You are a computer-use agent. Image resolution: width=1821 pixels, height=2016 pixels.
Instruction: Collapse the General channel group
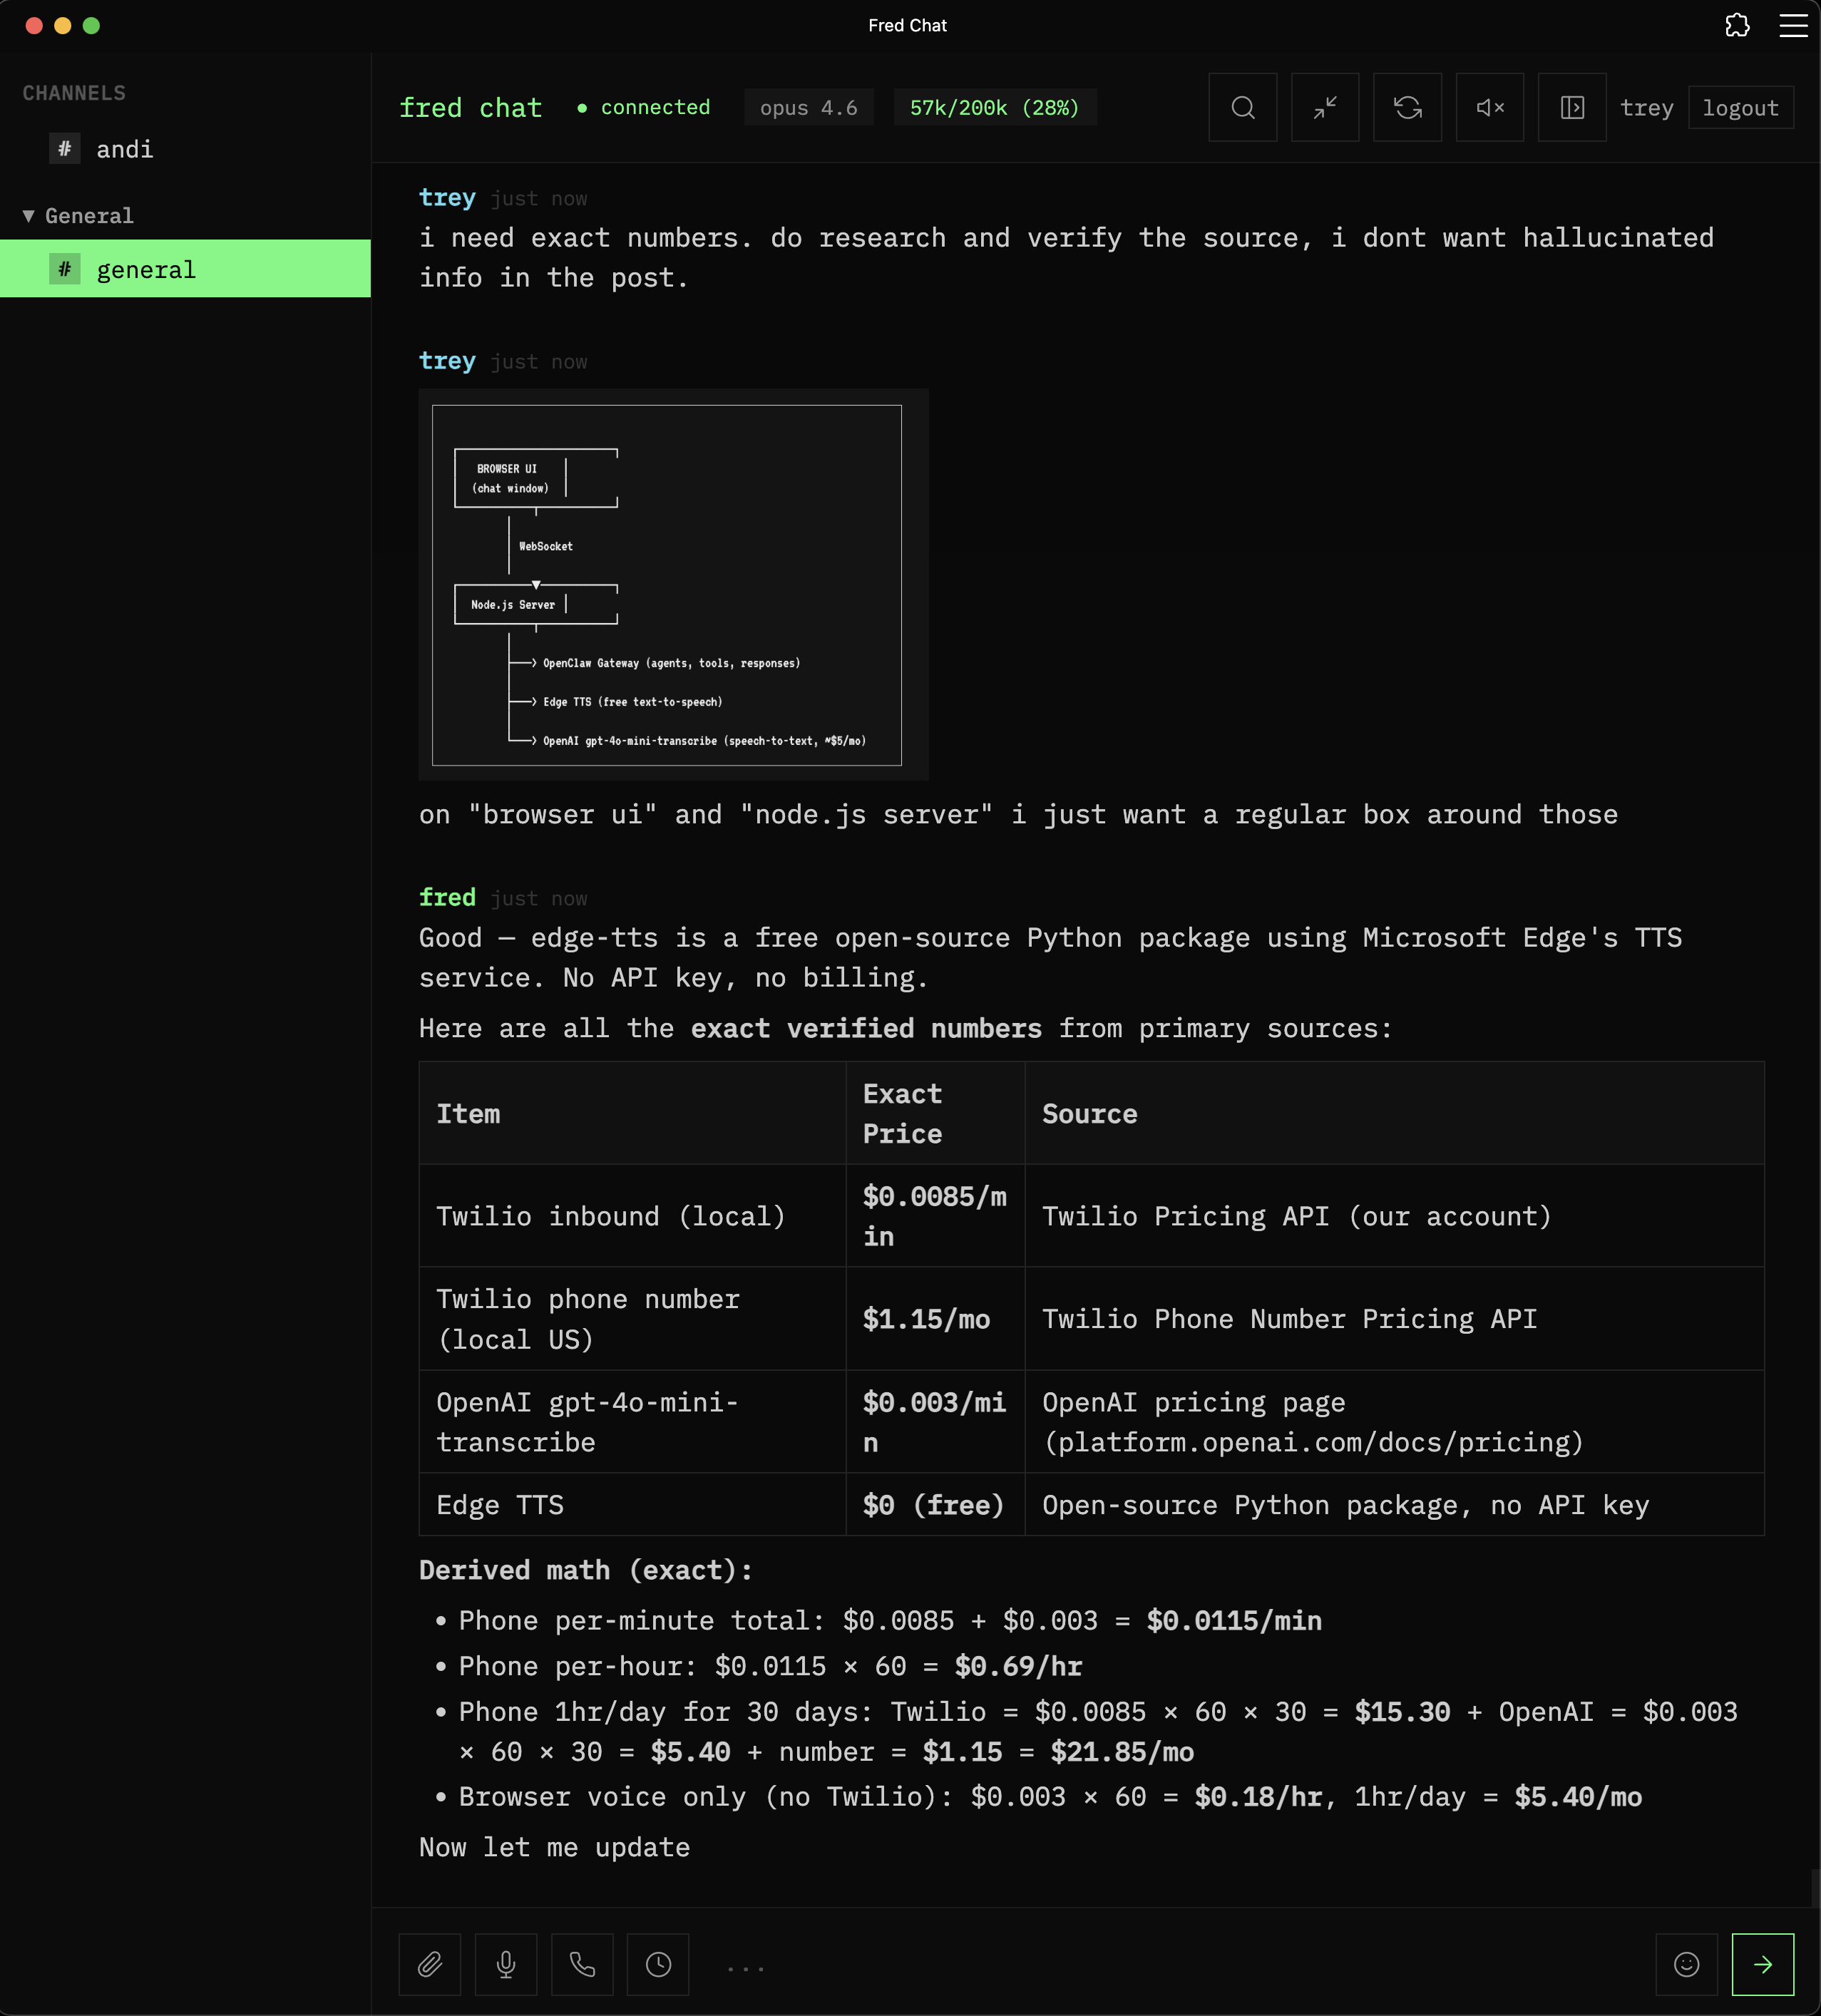[x=78, y=216]
